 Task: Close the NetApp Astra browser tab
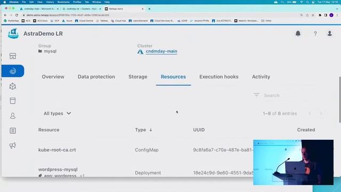click(142, 9)
